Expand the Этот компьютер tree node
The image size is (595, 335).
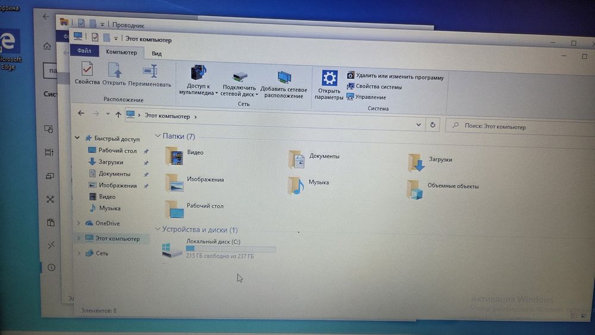[x=79, y=238]
